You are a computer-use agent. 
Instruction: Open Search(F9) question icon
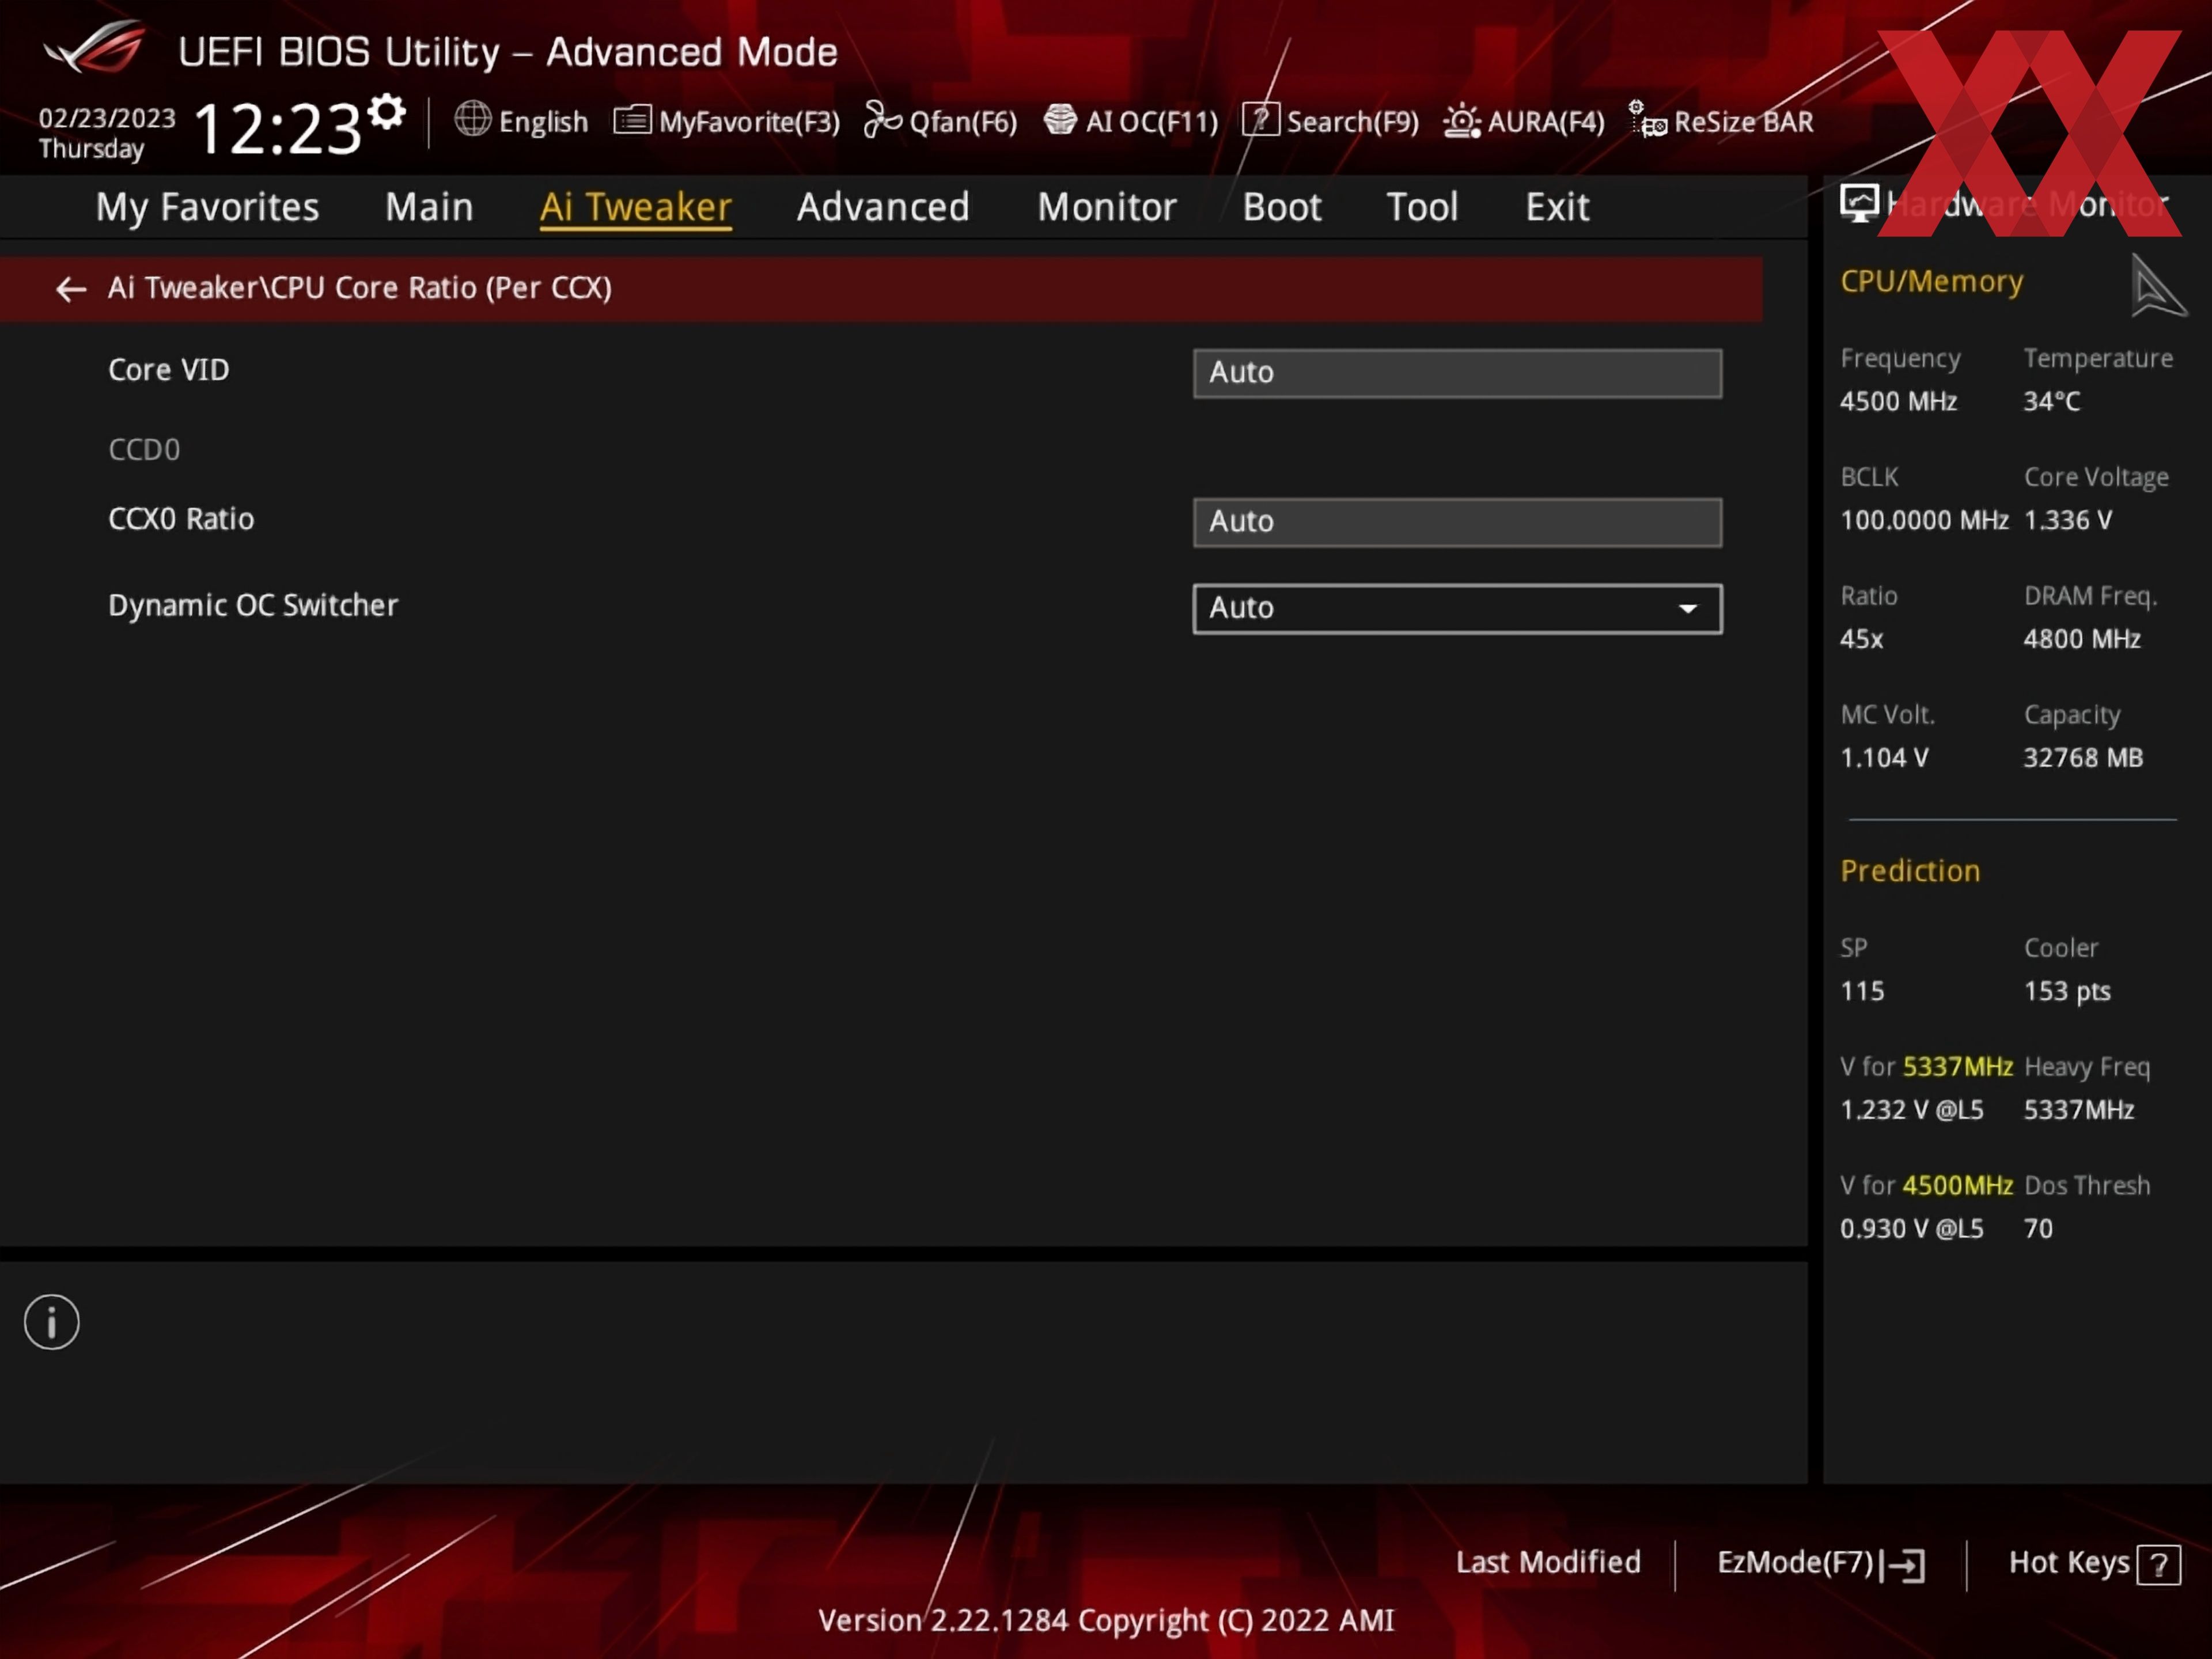pos(1260,120)
